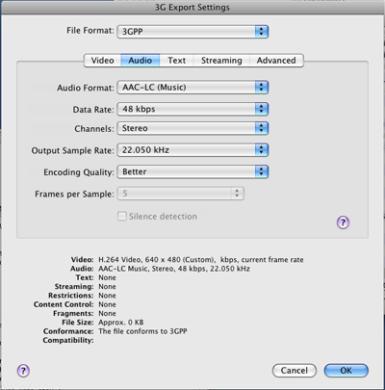Screen dimensions: 385x390
Task: Click the 3G Export Settings title bar
Action: 192,7
